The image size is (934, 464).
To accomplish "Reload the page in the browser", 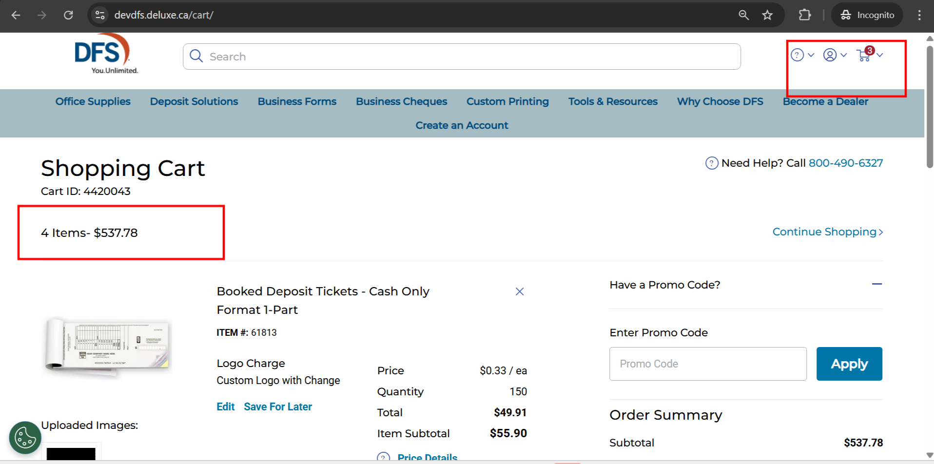I will tap(68, 15).
